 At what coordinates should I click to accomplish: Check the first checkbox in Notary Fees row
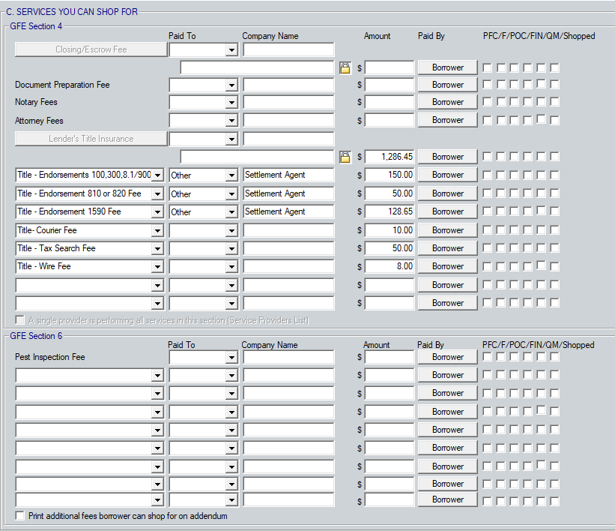click(487, 102)
